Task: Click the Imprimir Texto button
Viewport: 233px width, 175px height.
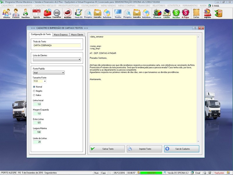Action: pos(144,149)
